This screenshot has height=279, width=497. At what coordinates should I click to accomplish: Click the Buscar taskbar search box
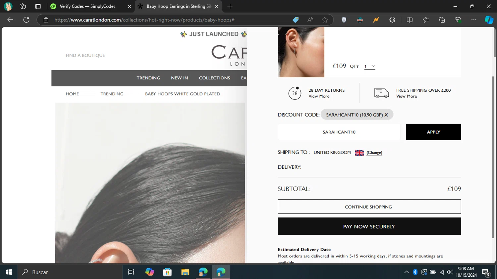click(70, 272)
